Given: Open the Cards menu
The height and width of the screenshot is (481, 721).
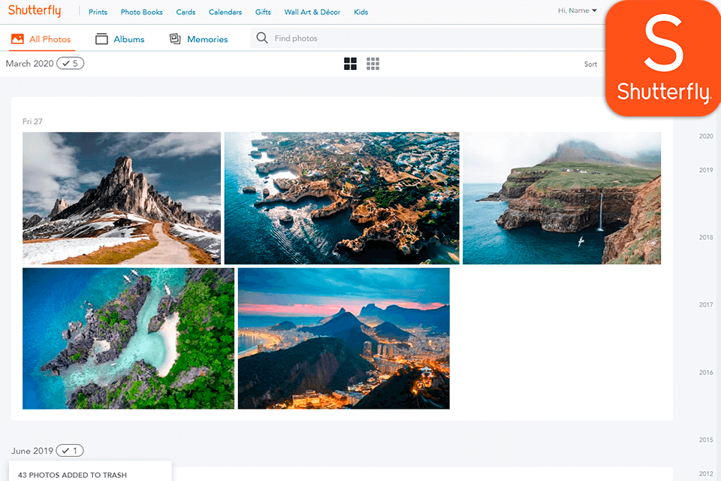Looking at the screenshot, I should (186, 12).
